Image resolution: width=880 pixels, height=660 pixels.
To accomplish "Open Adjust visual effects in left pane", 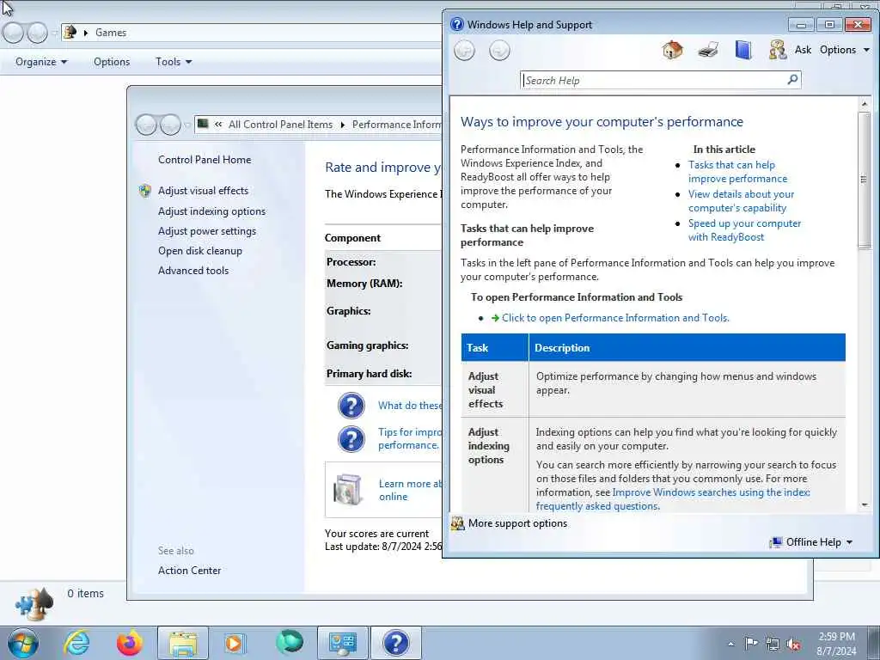I will pyautogui.click(x=203, y=191).
